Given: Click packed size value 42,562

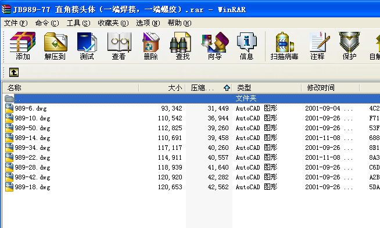Looking at the screenshot, I should point(218,187).
